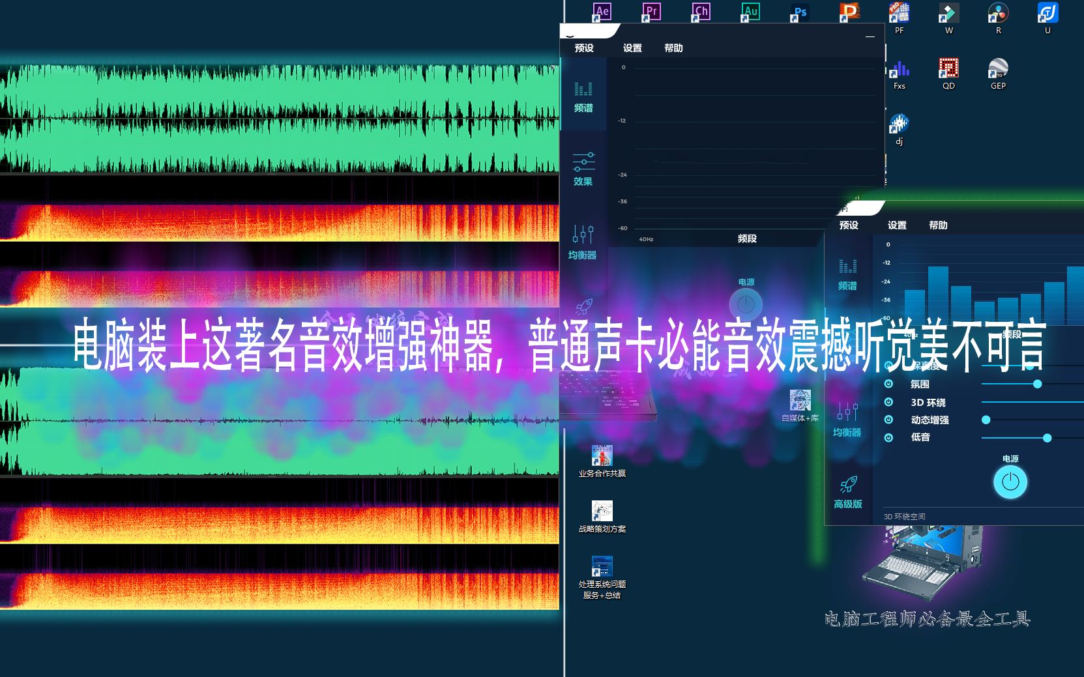
Task: Toggle the faded 电源 power button in upper window
Action: (746, 304)
